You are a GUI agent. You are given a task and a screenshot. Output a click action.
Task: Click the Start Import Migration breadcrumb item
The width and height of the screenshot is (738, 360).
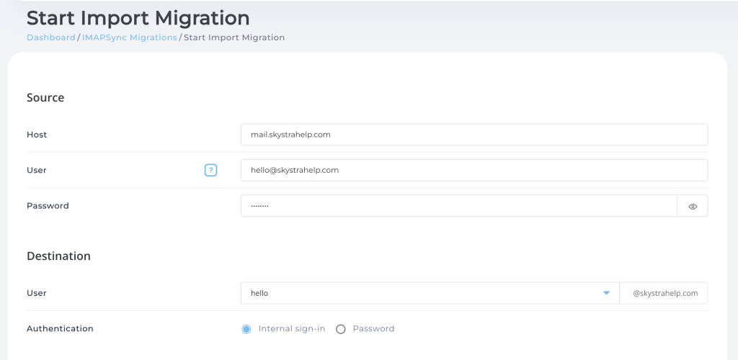(x=234, y=37)
